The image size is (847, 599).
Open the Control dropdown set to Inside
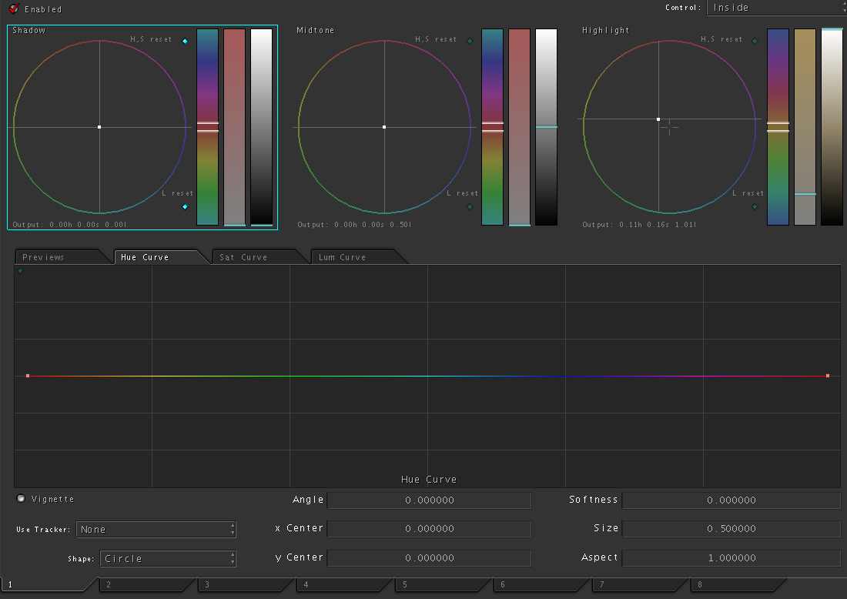click(776, 8)
